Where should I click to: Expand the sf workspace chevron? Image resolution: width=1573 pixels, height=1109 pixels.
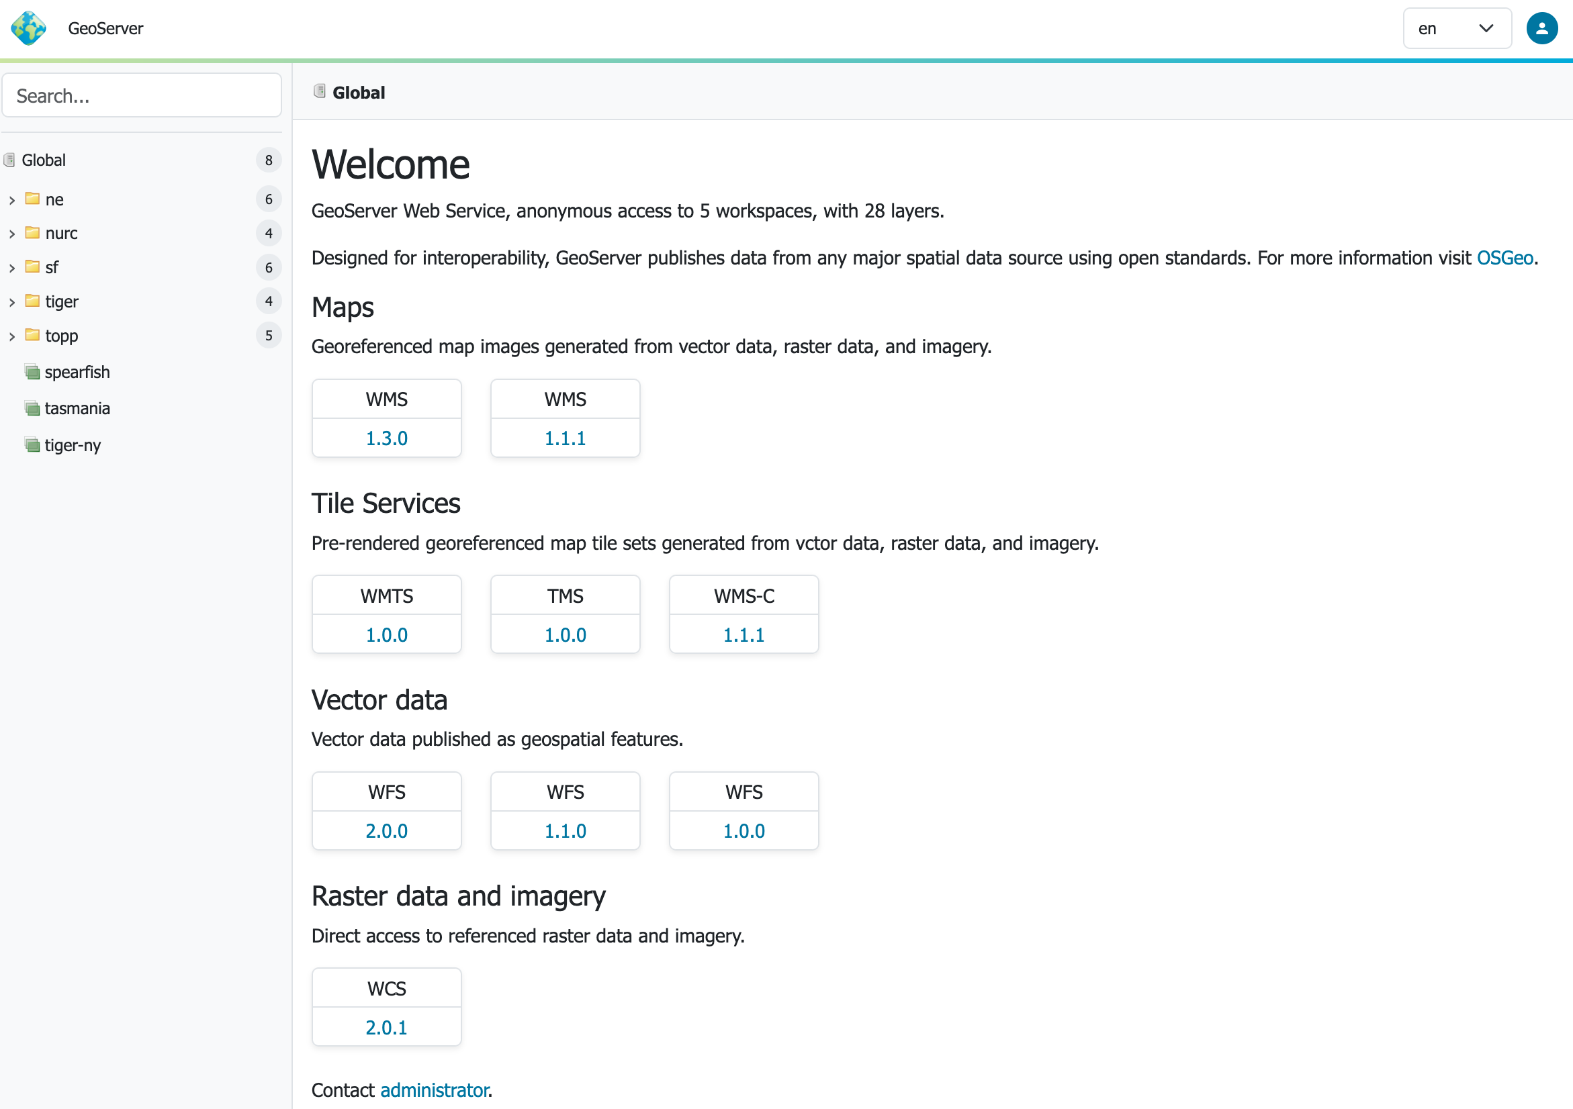(11, 268)
